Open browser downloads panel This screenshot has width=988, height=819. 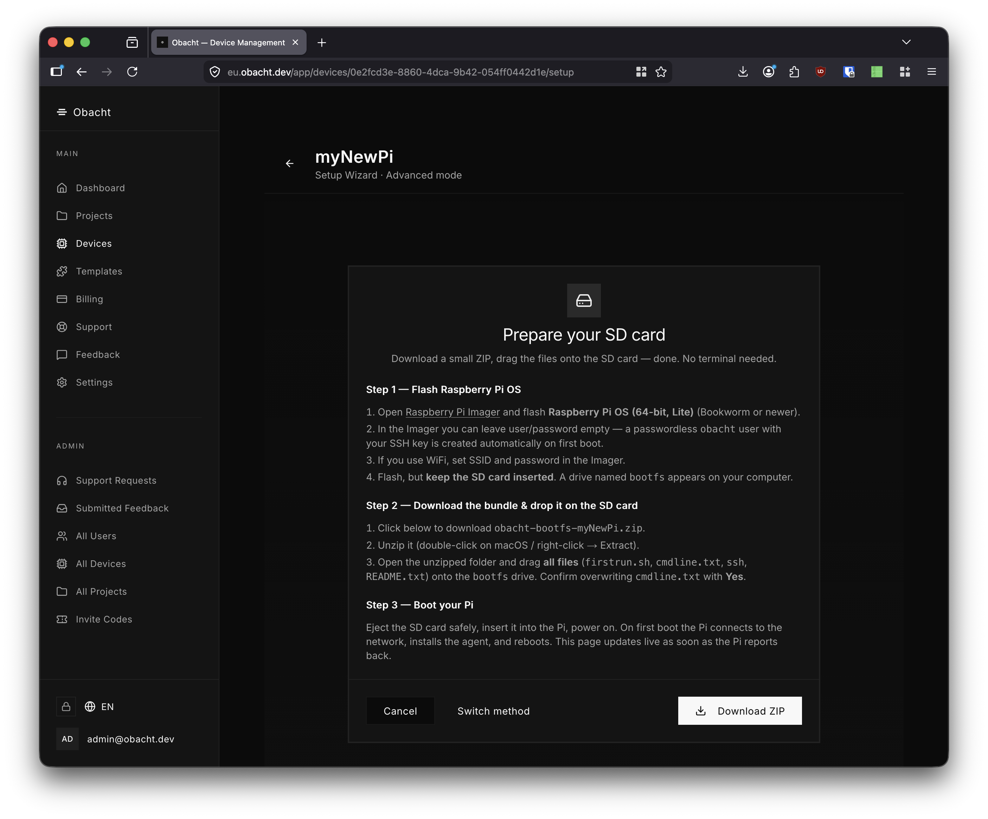click(743, 71)
